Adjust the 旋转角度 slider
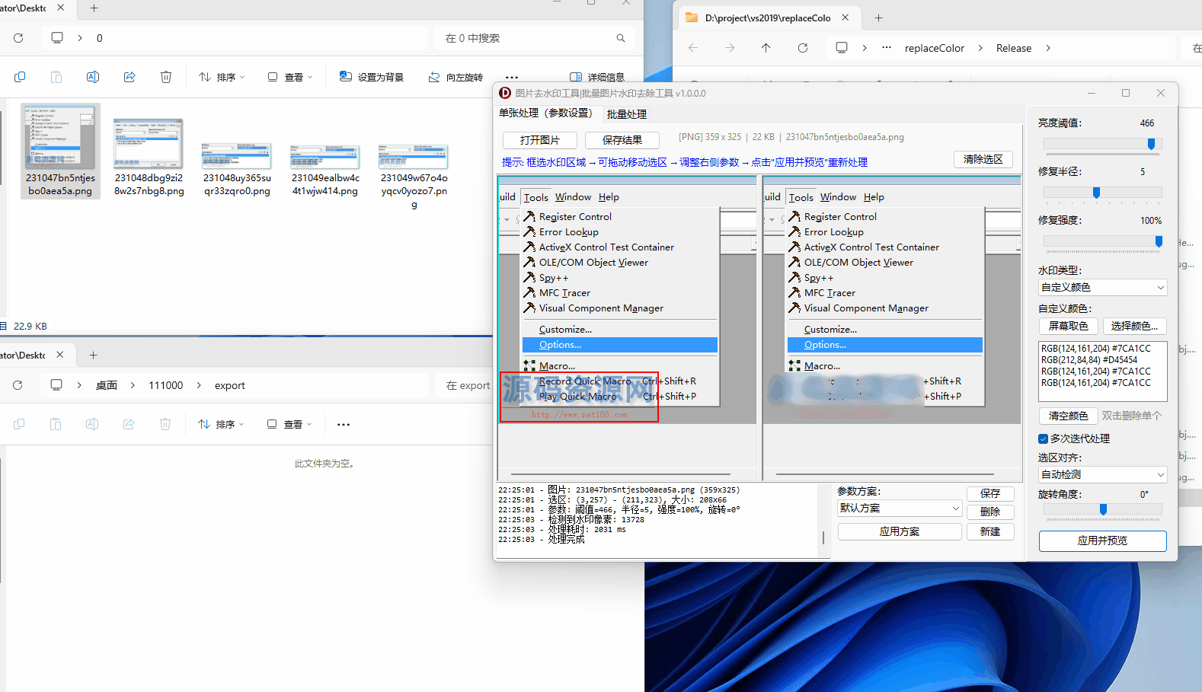The height and width of the screenshot is (692, 1202). [x=1103, y=509]
